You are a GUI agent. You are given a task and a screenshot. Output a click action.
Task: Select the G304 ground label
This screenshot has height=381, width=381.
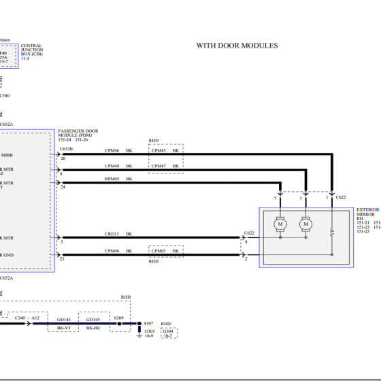point(168,331)
